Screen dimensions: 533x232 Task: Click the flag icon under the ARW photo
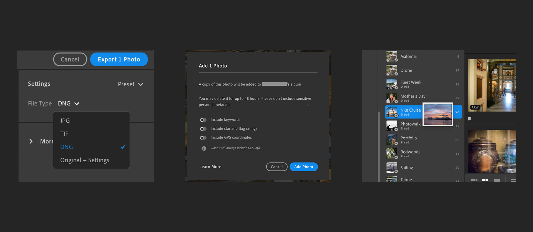(x=470, y=119)
